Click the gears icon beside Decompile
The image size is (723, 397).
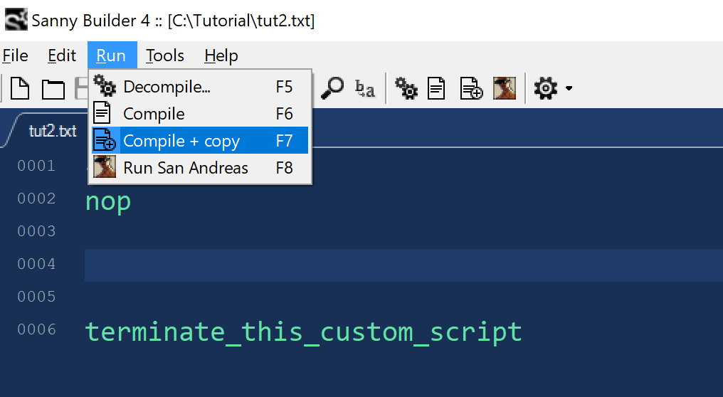[x=104, y=86]
